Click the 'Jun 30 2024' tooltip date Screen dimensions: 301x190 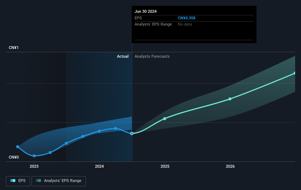point(146,11)
